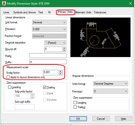Click the Prefix text field
135x125 pixels.
(48, 56)
